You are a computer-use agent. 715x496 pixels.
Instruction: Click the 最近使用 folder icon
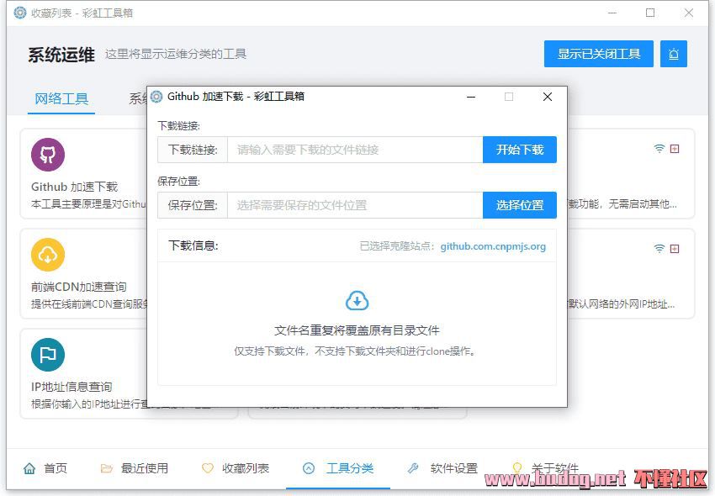click(x=106, y=468)
